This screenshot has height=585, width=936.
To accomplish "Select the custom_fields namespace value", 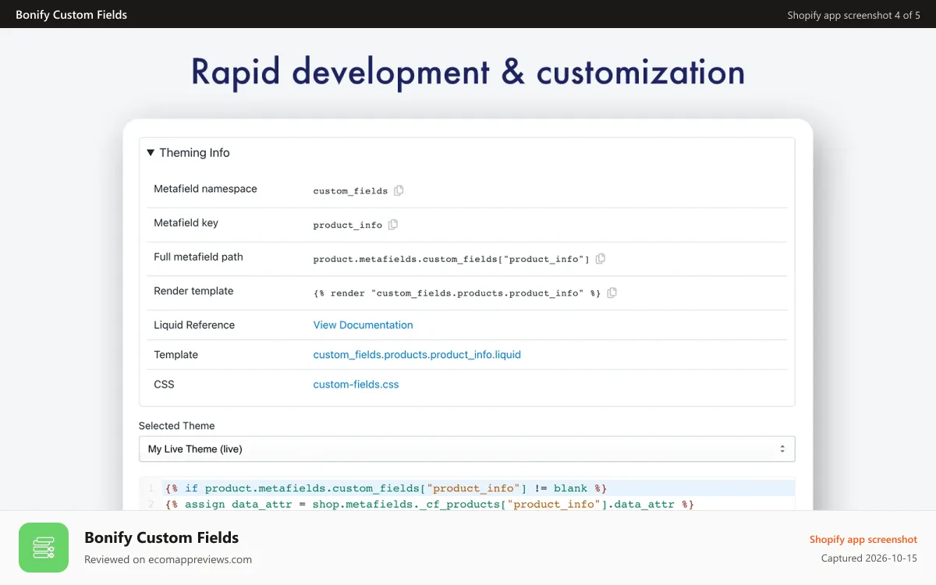I will 350,191.
